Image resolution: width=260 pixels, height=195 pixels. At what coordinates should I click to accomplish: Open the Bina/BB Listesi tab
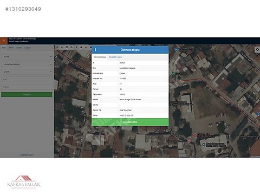click(x=115, y=57)
